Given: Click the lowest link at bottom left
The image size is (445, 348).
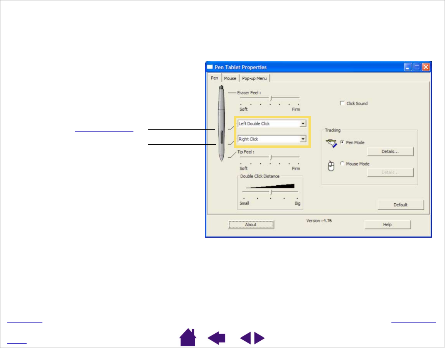Looking at the screenshot, I should coord(17,343).
